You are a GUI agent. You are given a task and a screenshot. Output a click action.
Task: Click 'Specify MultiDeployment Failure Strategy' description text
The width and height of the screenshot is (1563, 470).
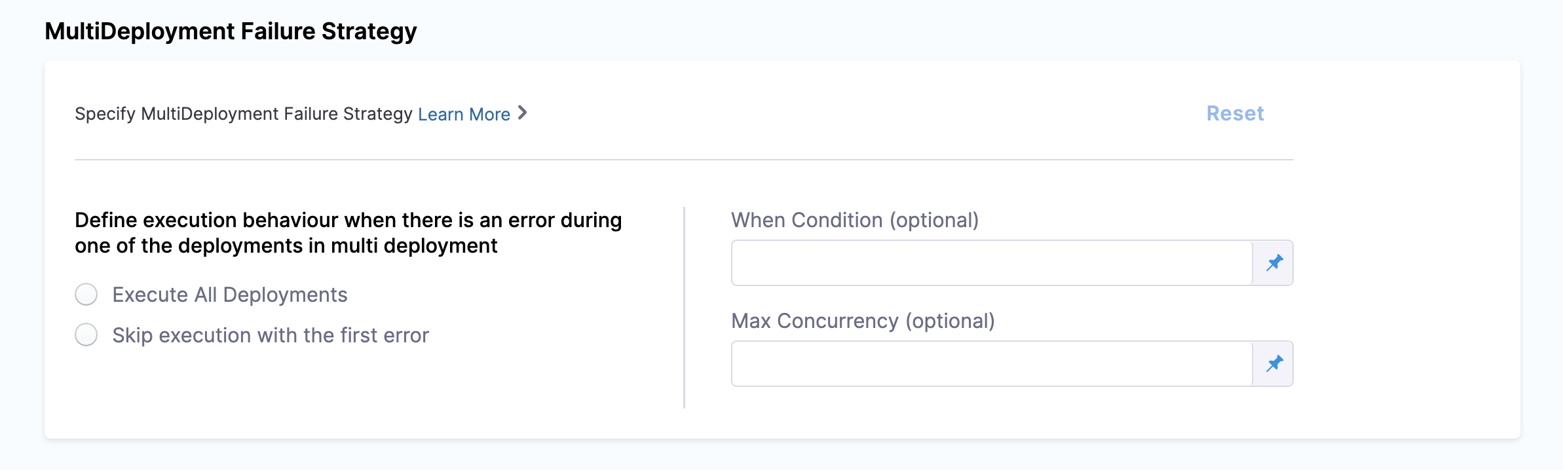(244, 114)
